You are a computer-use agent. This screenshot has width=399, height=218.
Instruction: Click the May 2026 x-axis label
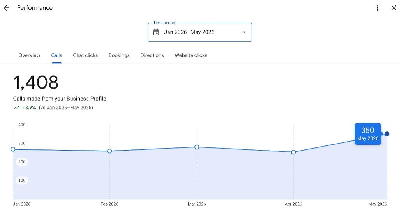point(377,204)
